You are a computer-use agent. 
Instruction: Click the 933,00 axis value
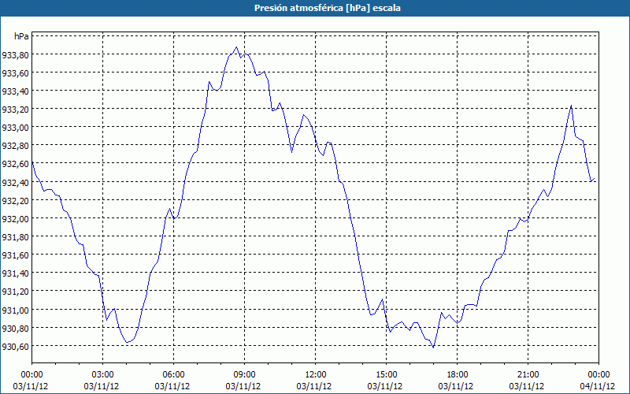tap(15, 128)
